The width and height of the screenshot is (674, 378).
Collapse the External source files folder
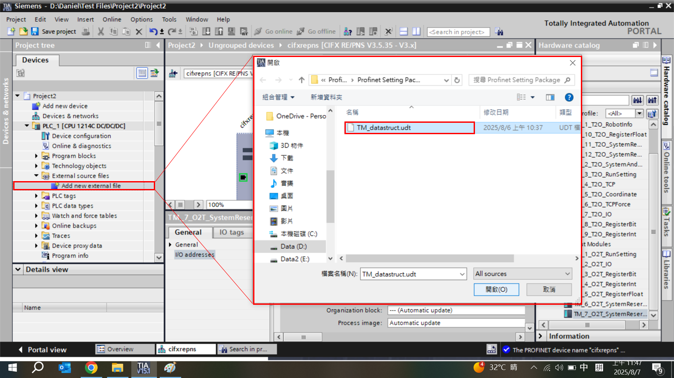(36, 176)
